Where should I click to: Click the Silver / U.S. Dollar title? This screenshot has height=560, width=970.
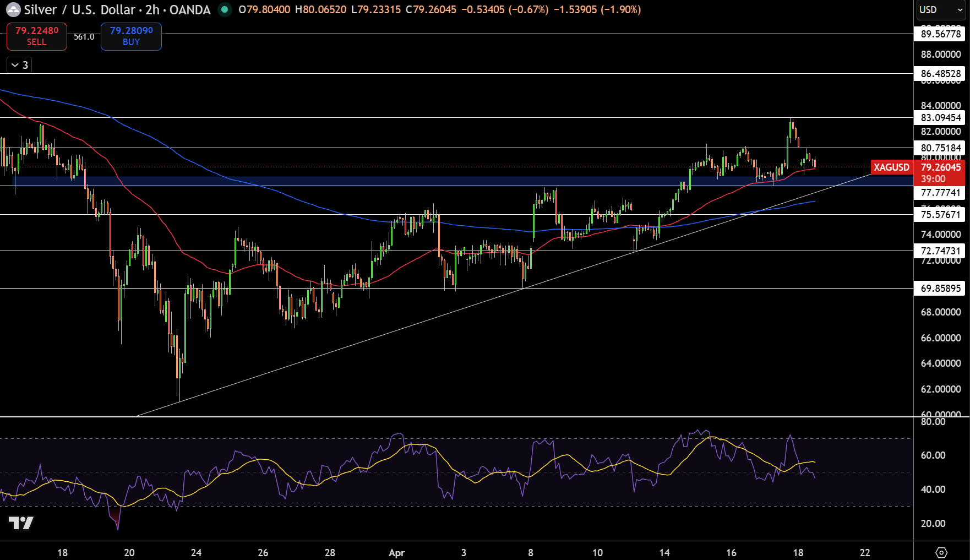coord(80,10)
